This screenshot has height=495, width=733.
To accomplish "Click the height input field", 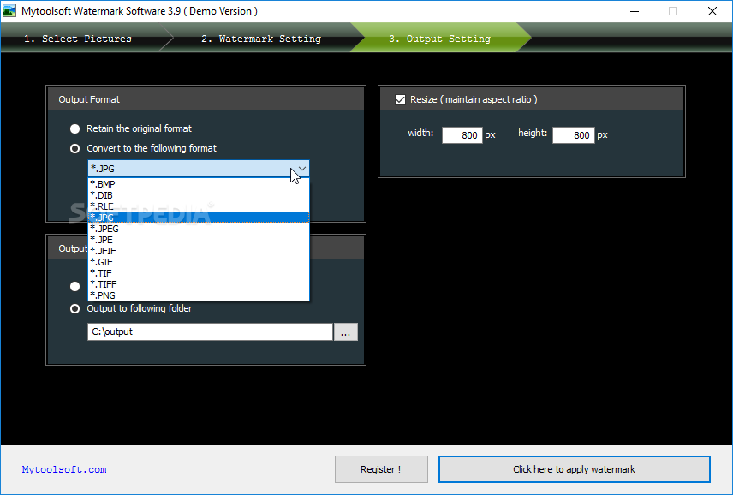I will (x=573, y=135).
